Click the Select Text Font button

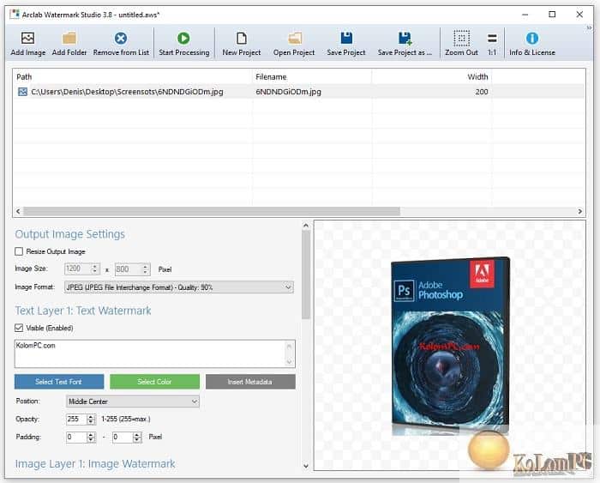[x=59, y=382]
